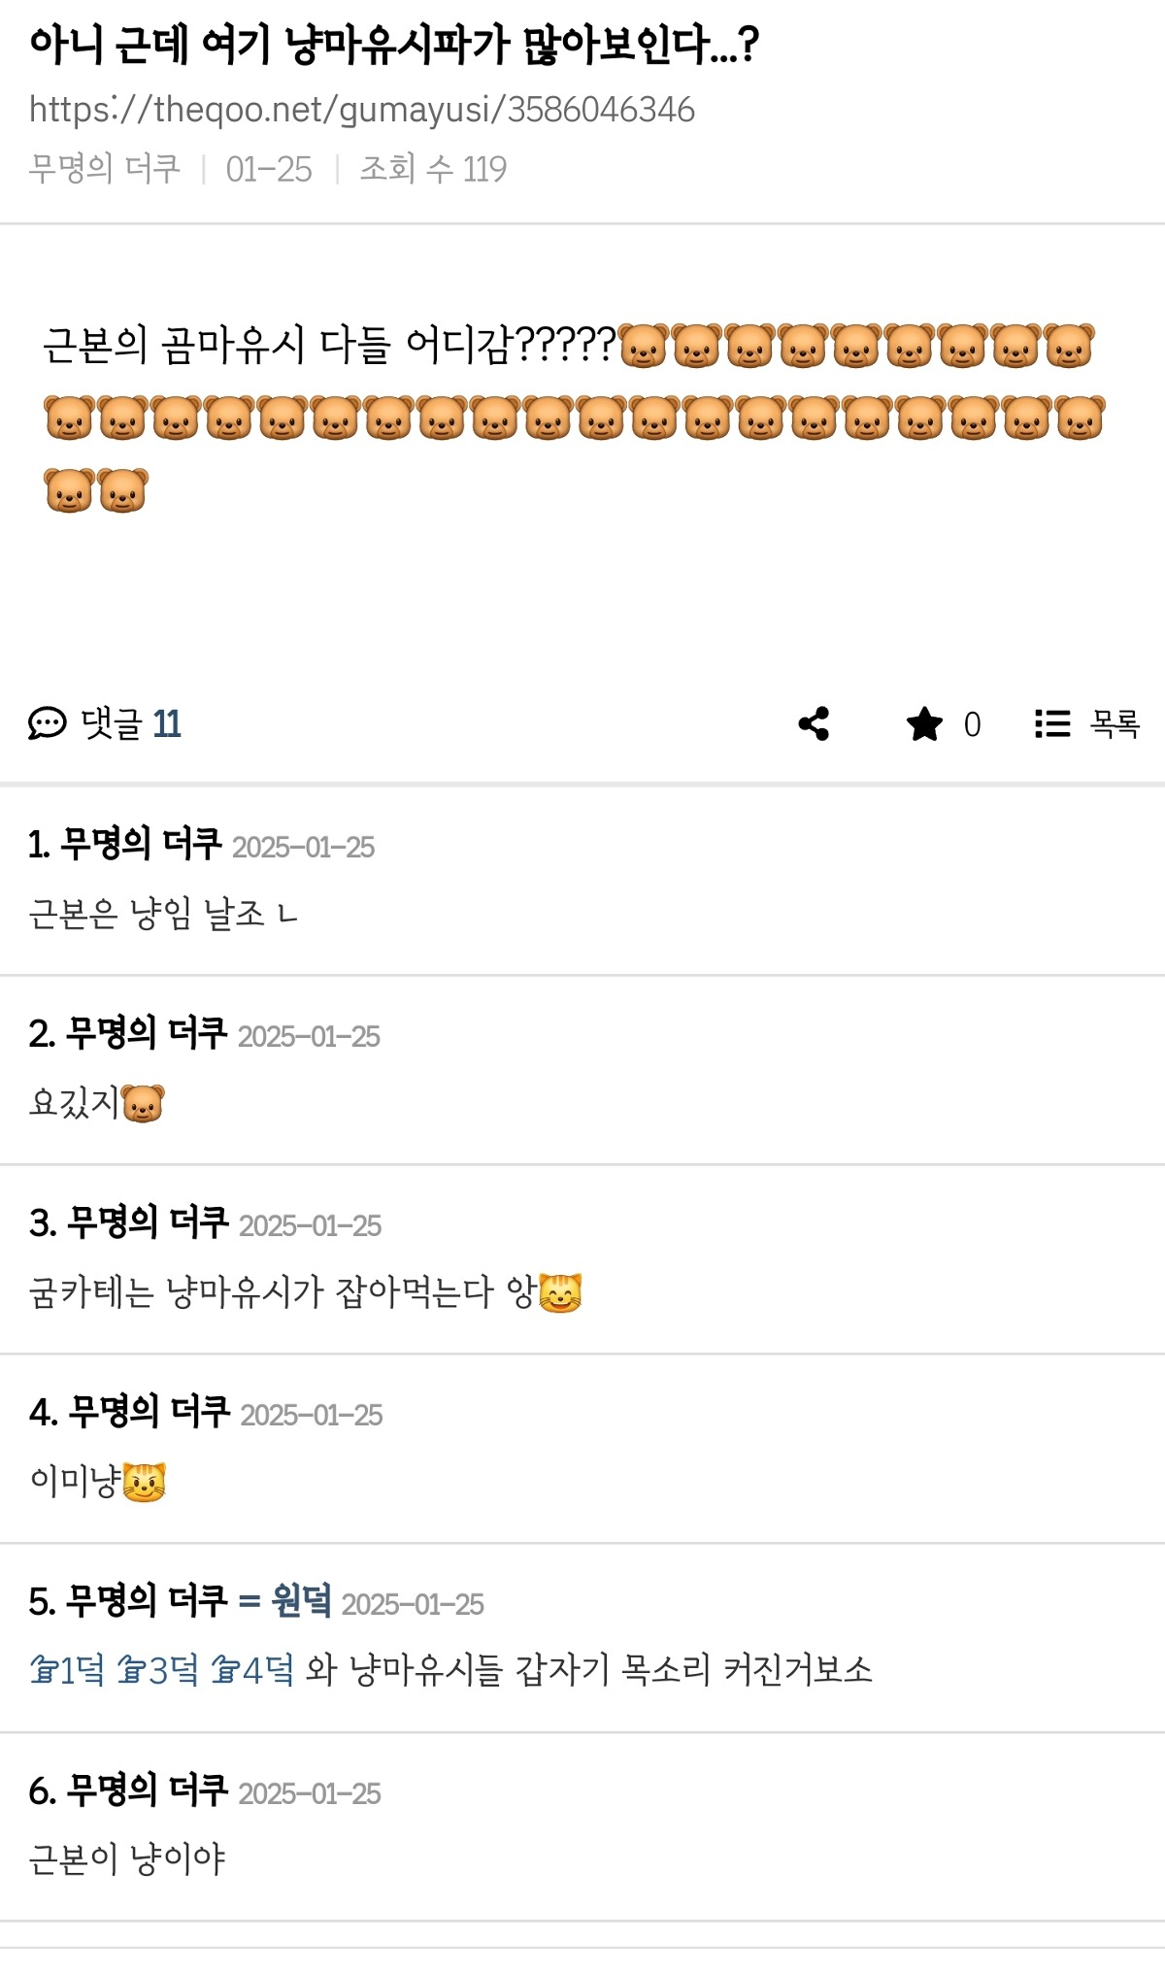Follow the 4덬 mention link
Image resolution: width=1165 pixels, height=1974 pixels.
click(252, 1670)
